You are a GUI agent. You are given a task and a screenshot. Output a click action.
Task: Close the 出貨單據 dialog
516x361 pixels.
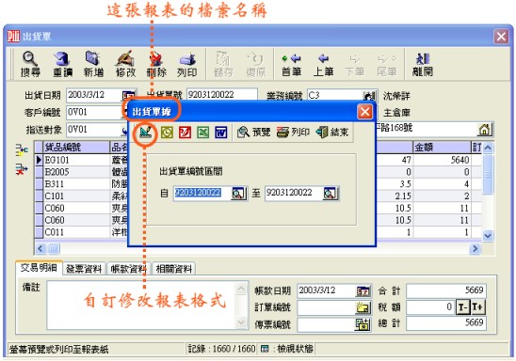click(365, 112)
